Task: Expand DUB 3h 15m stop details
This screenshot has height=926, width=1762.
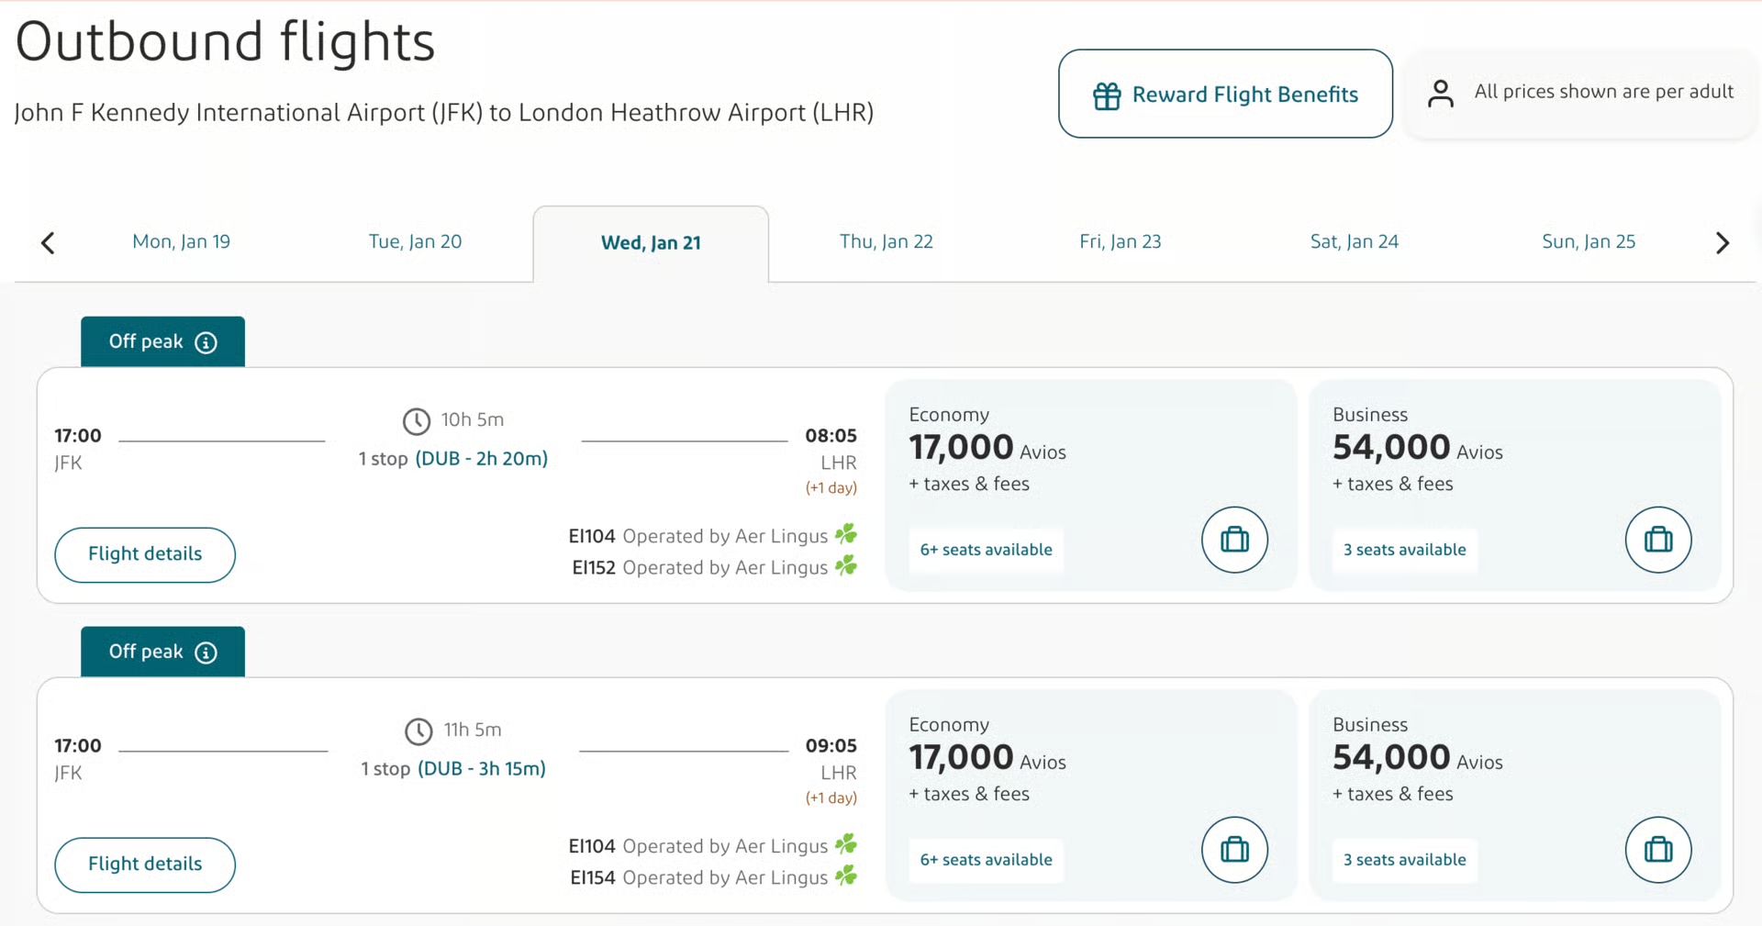Action: [x=481, y=769]
